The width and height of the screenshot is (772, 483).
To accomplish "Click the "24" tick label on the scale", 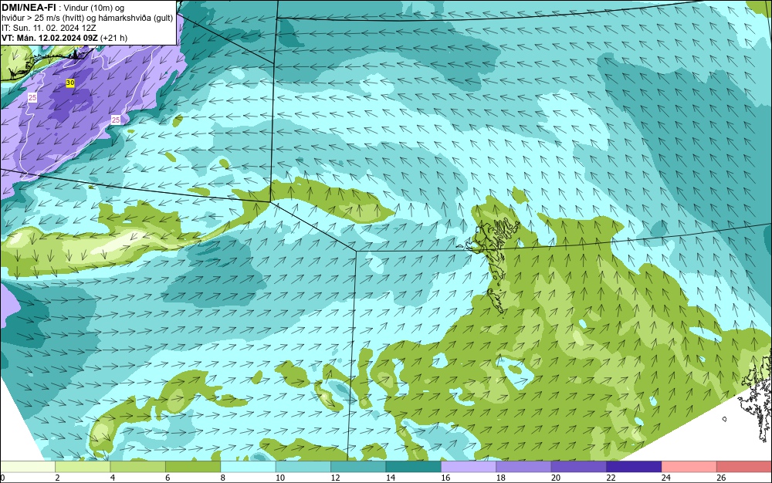I will [x=666, y=478].
